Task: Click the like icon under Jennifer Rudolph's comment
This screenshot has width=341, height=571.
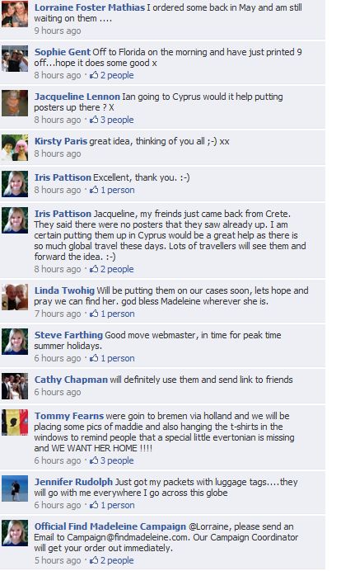Action: pos(94,505)
